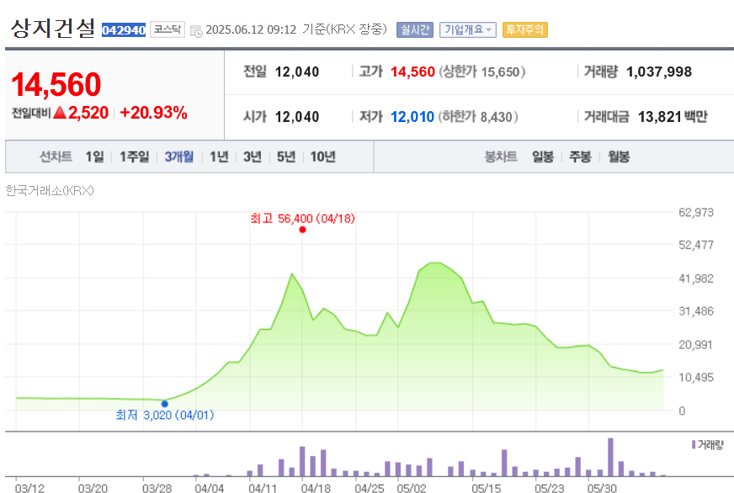Click the 04/18 date axis label
This screenshot has height=493, width=734.
coord(316,488)
